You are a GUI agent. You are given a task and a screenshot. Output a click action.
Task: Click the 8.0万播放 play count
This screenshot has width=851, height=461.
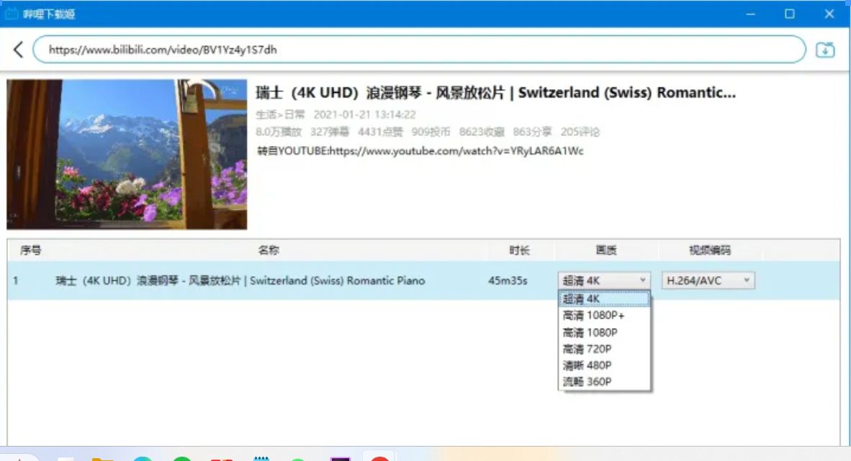pos(279,132)
